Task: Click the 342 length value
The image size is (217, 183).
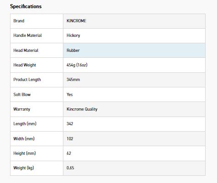Action: 70,124
